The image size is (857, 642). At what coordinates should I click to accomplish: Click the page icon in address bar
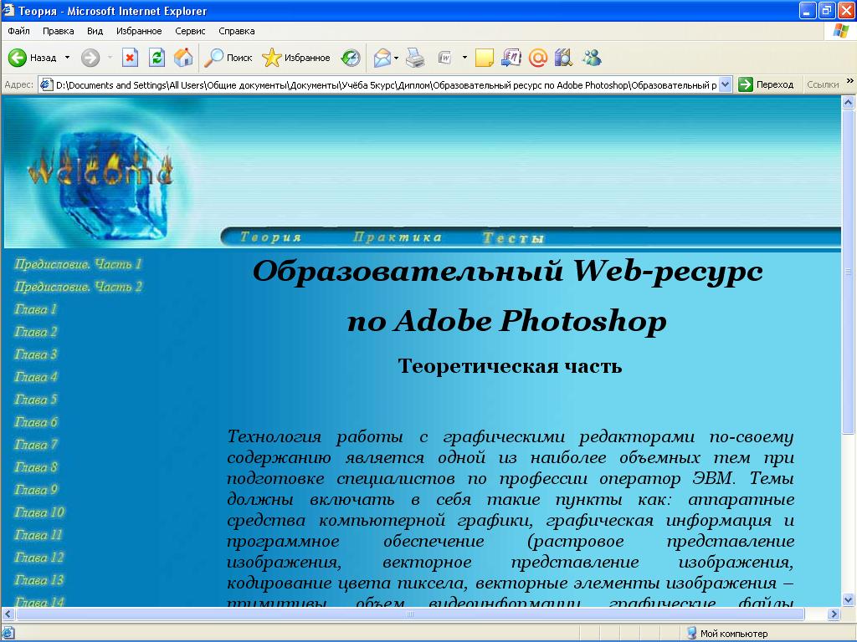click(x=47, y=85)
